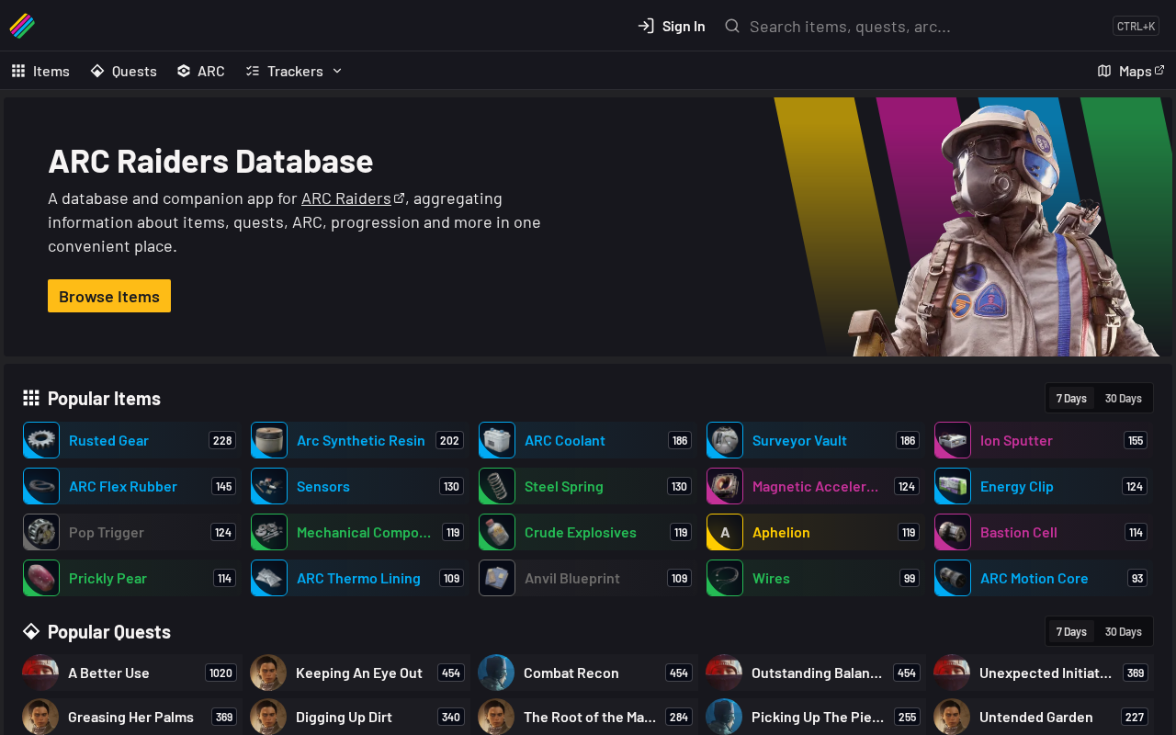Go to the ARC navigation tab

[x=200, y=71]
